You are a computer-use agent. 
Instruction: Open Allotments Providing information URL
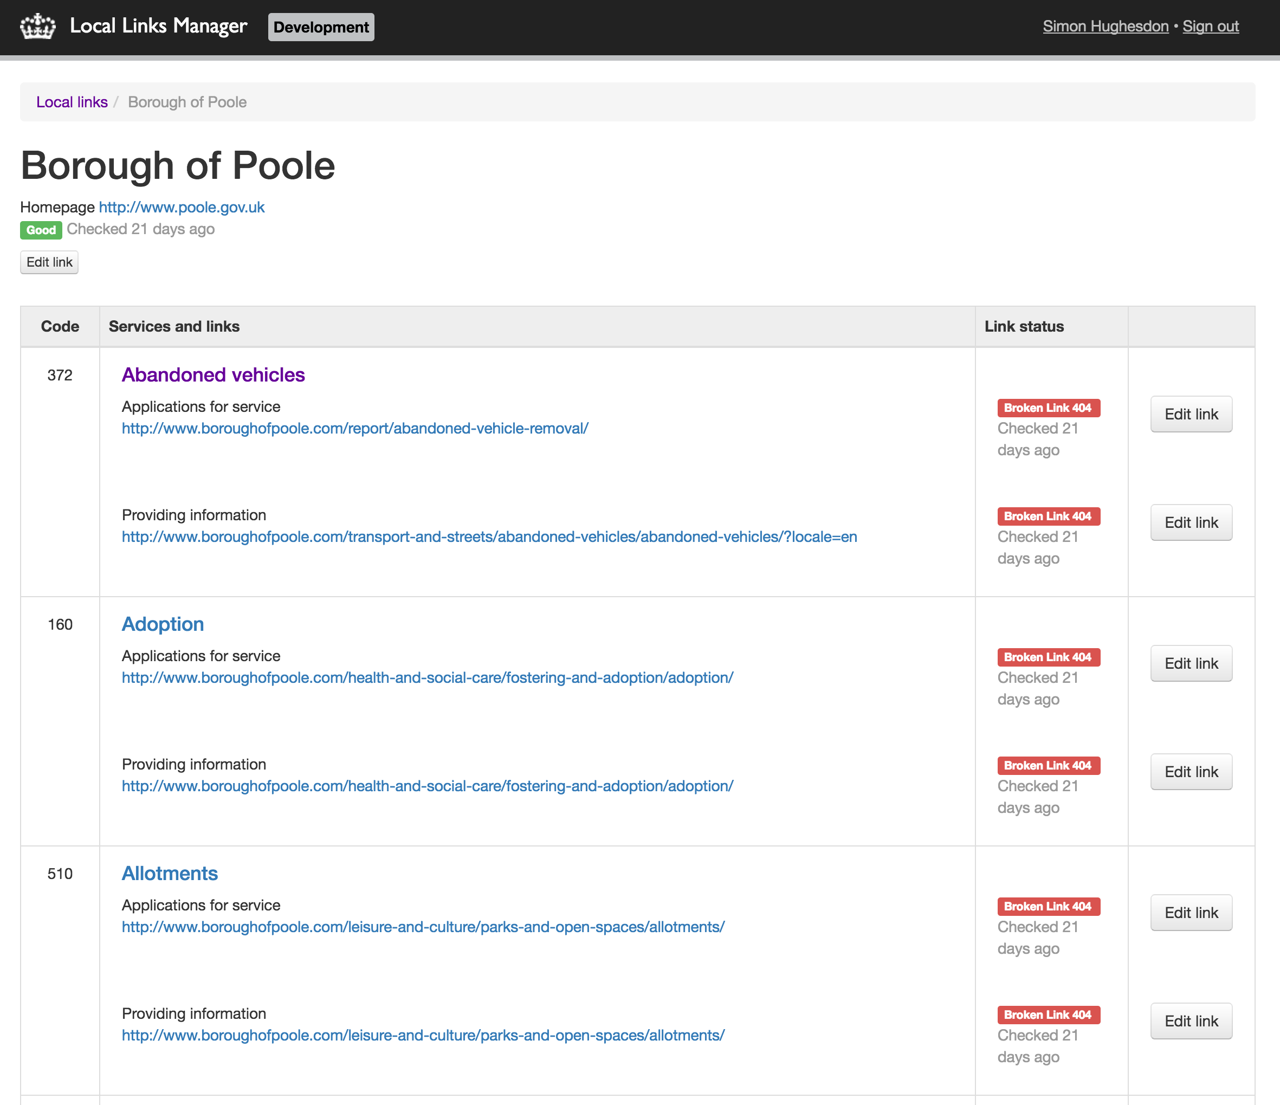423,1035
